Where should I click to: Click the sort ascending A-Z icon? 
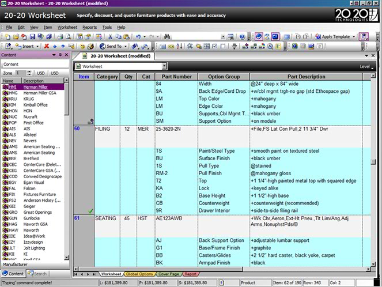179,46
